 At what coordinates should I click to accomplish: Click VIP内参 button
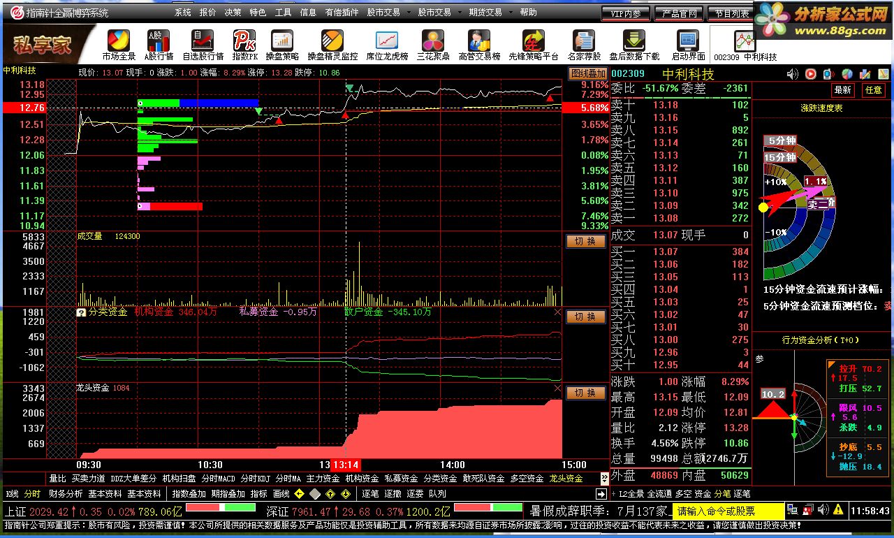pos(626,13)
